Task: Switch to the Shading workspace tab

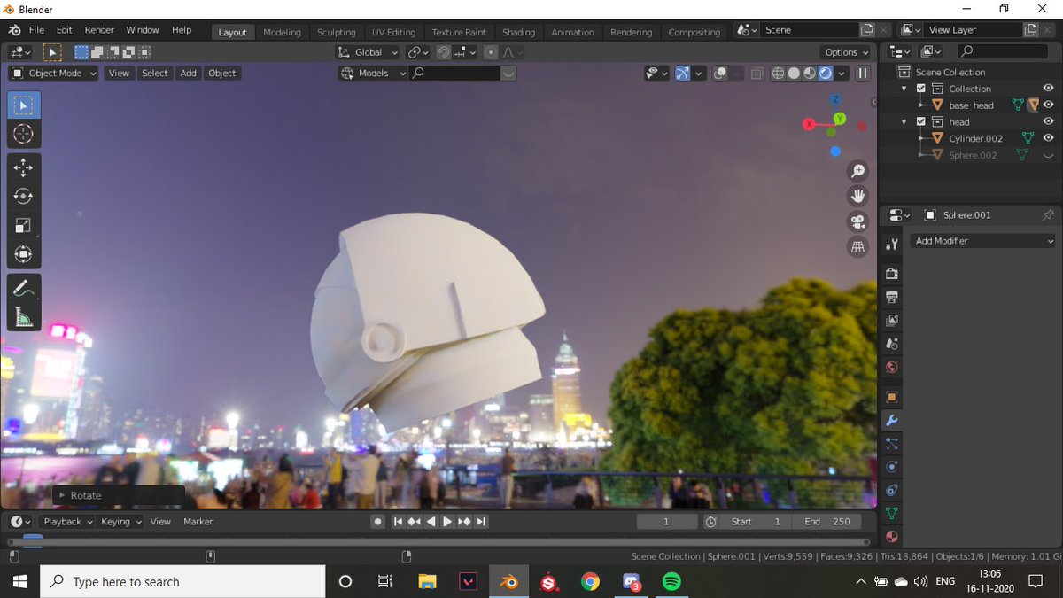Action: 518,29
